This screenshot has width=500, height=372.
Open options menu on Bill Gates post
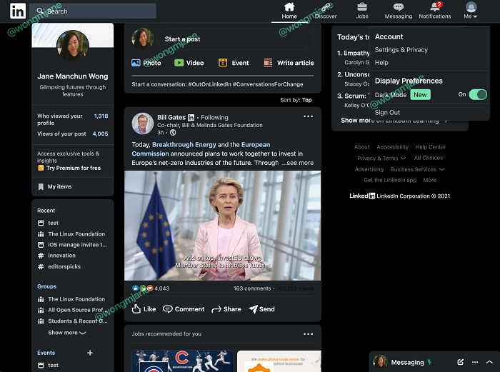coord(308,116)
